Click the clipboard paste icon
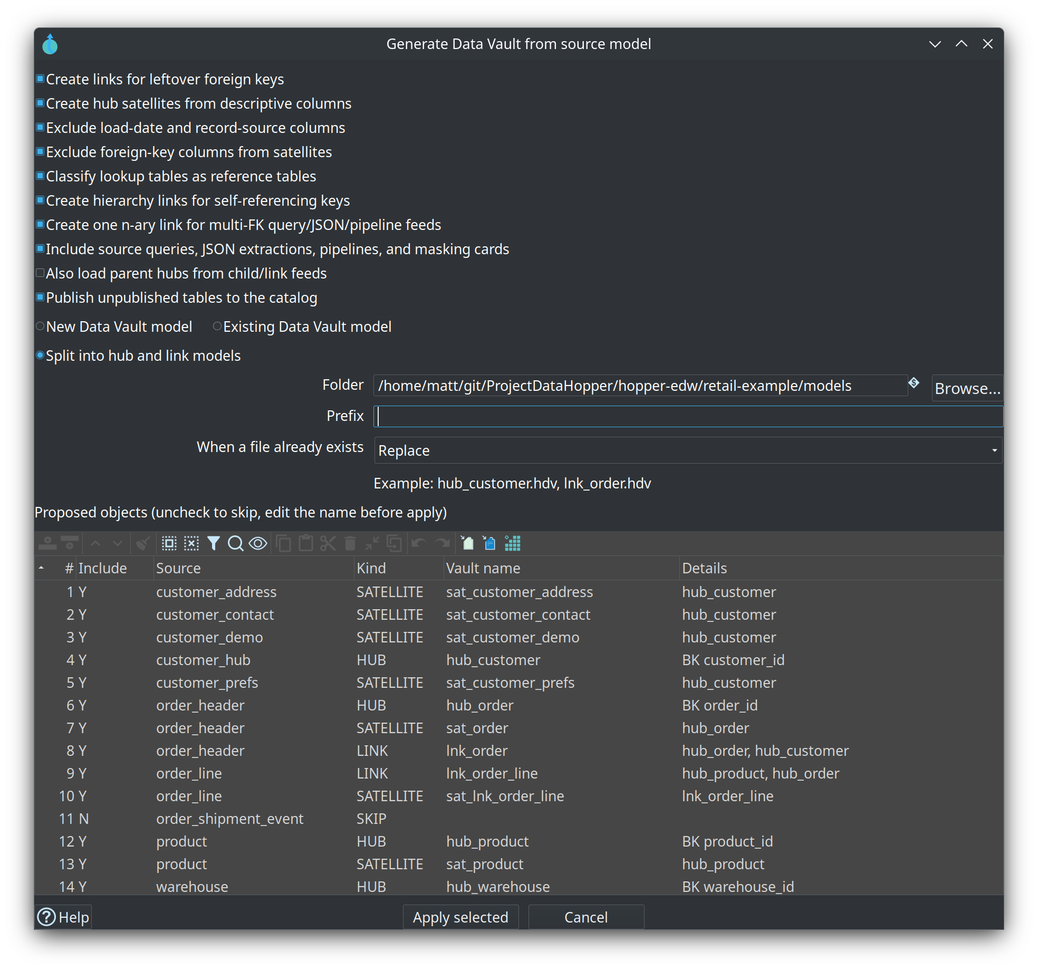This screenshot has width=1038, height=970. pyautogui.click(x=306, y=543)
